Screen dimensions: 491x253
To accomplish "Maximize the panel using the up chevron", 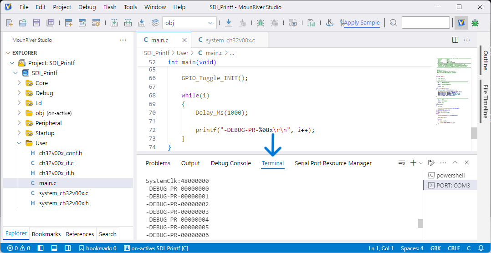I will [x=455, y=163].
